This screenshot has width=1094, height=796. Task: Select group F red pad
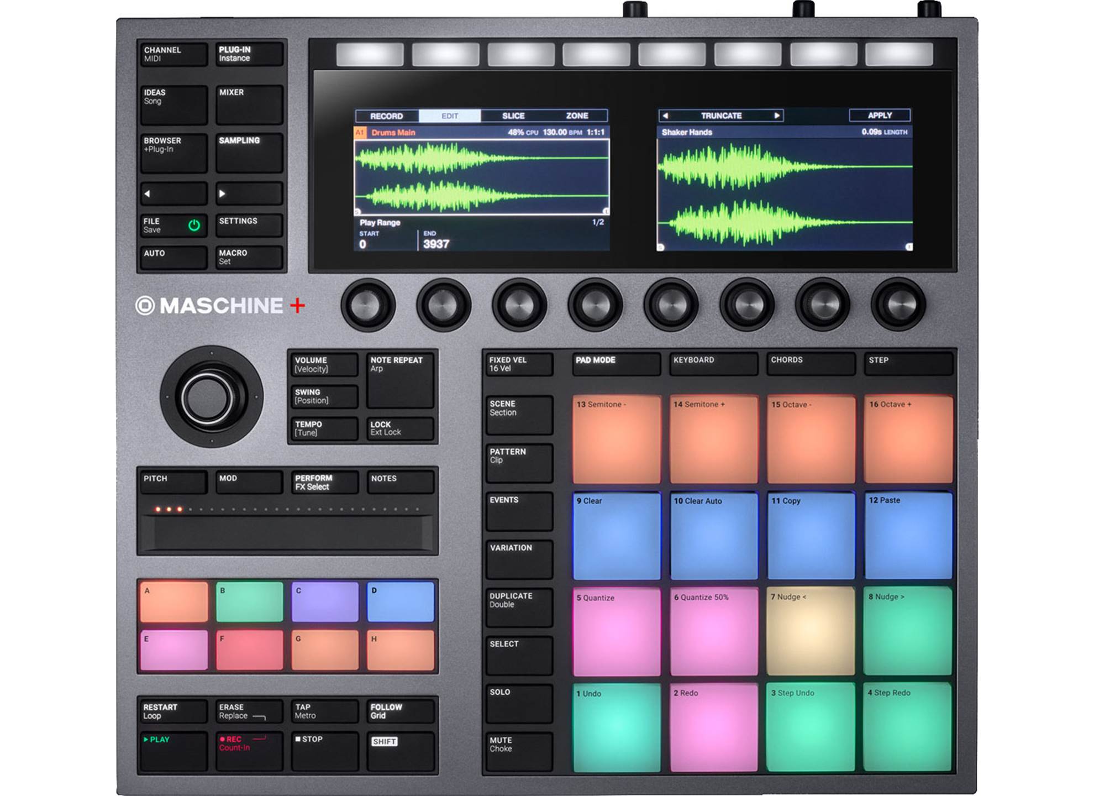(x=249, y=650)
